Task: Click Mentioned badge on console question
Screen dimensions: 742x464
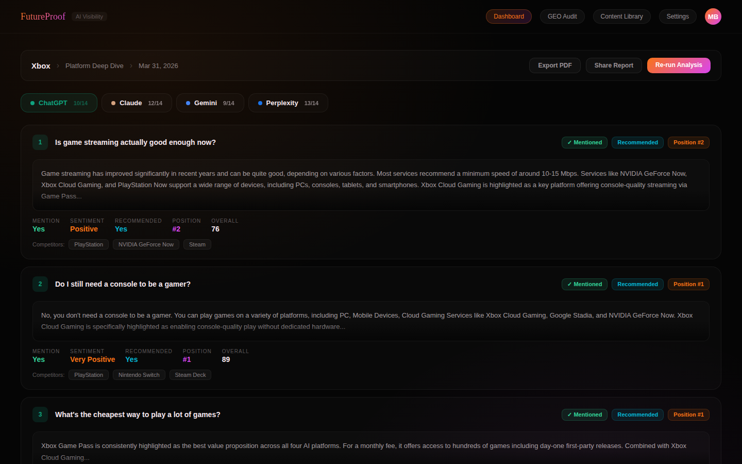Action: pyautogui.click(x=584, y=284)
